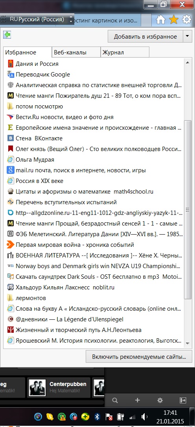Open the RU Русский language bar
This screenshot has width=195, height=427.
37,20
